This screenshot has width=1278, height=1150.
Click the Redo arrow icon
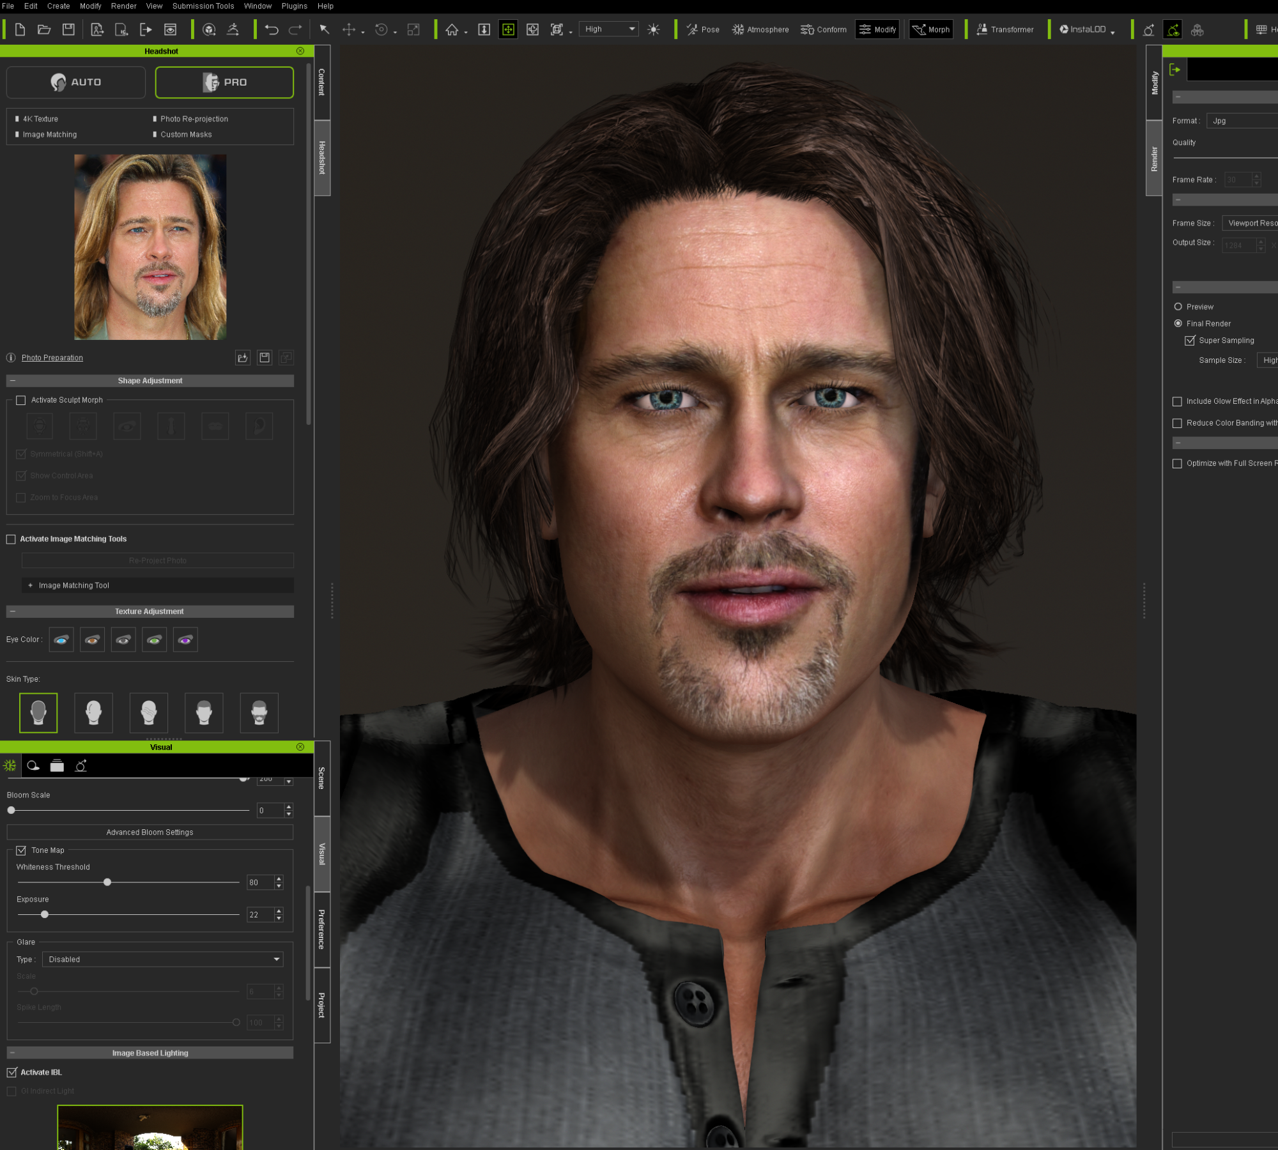tap(295, 29)
